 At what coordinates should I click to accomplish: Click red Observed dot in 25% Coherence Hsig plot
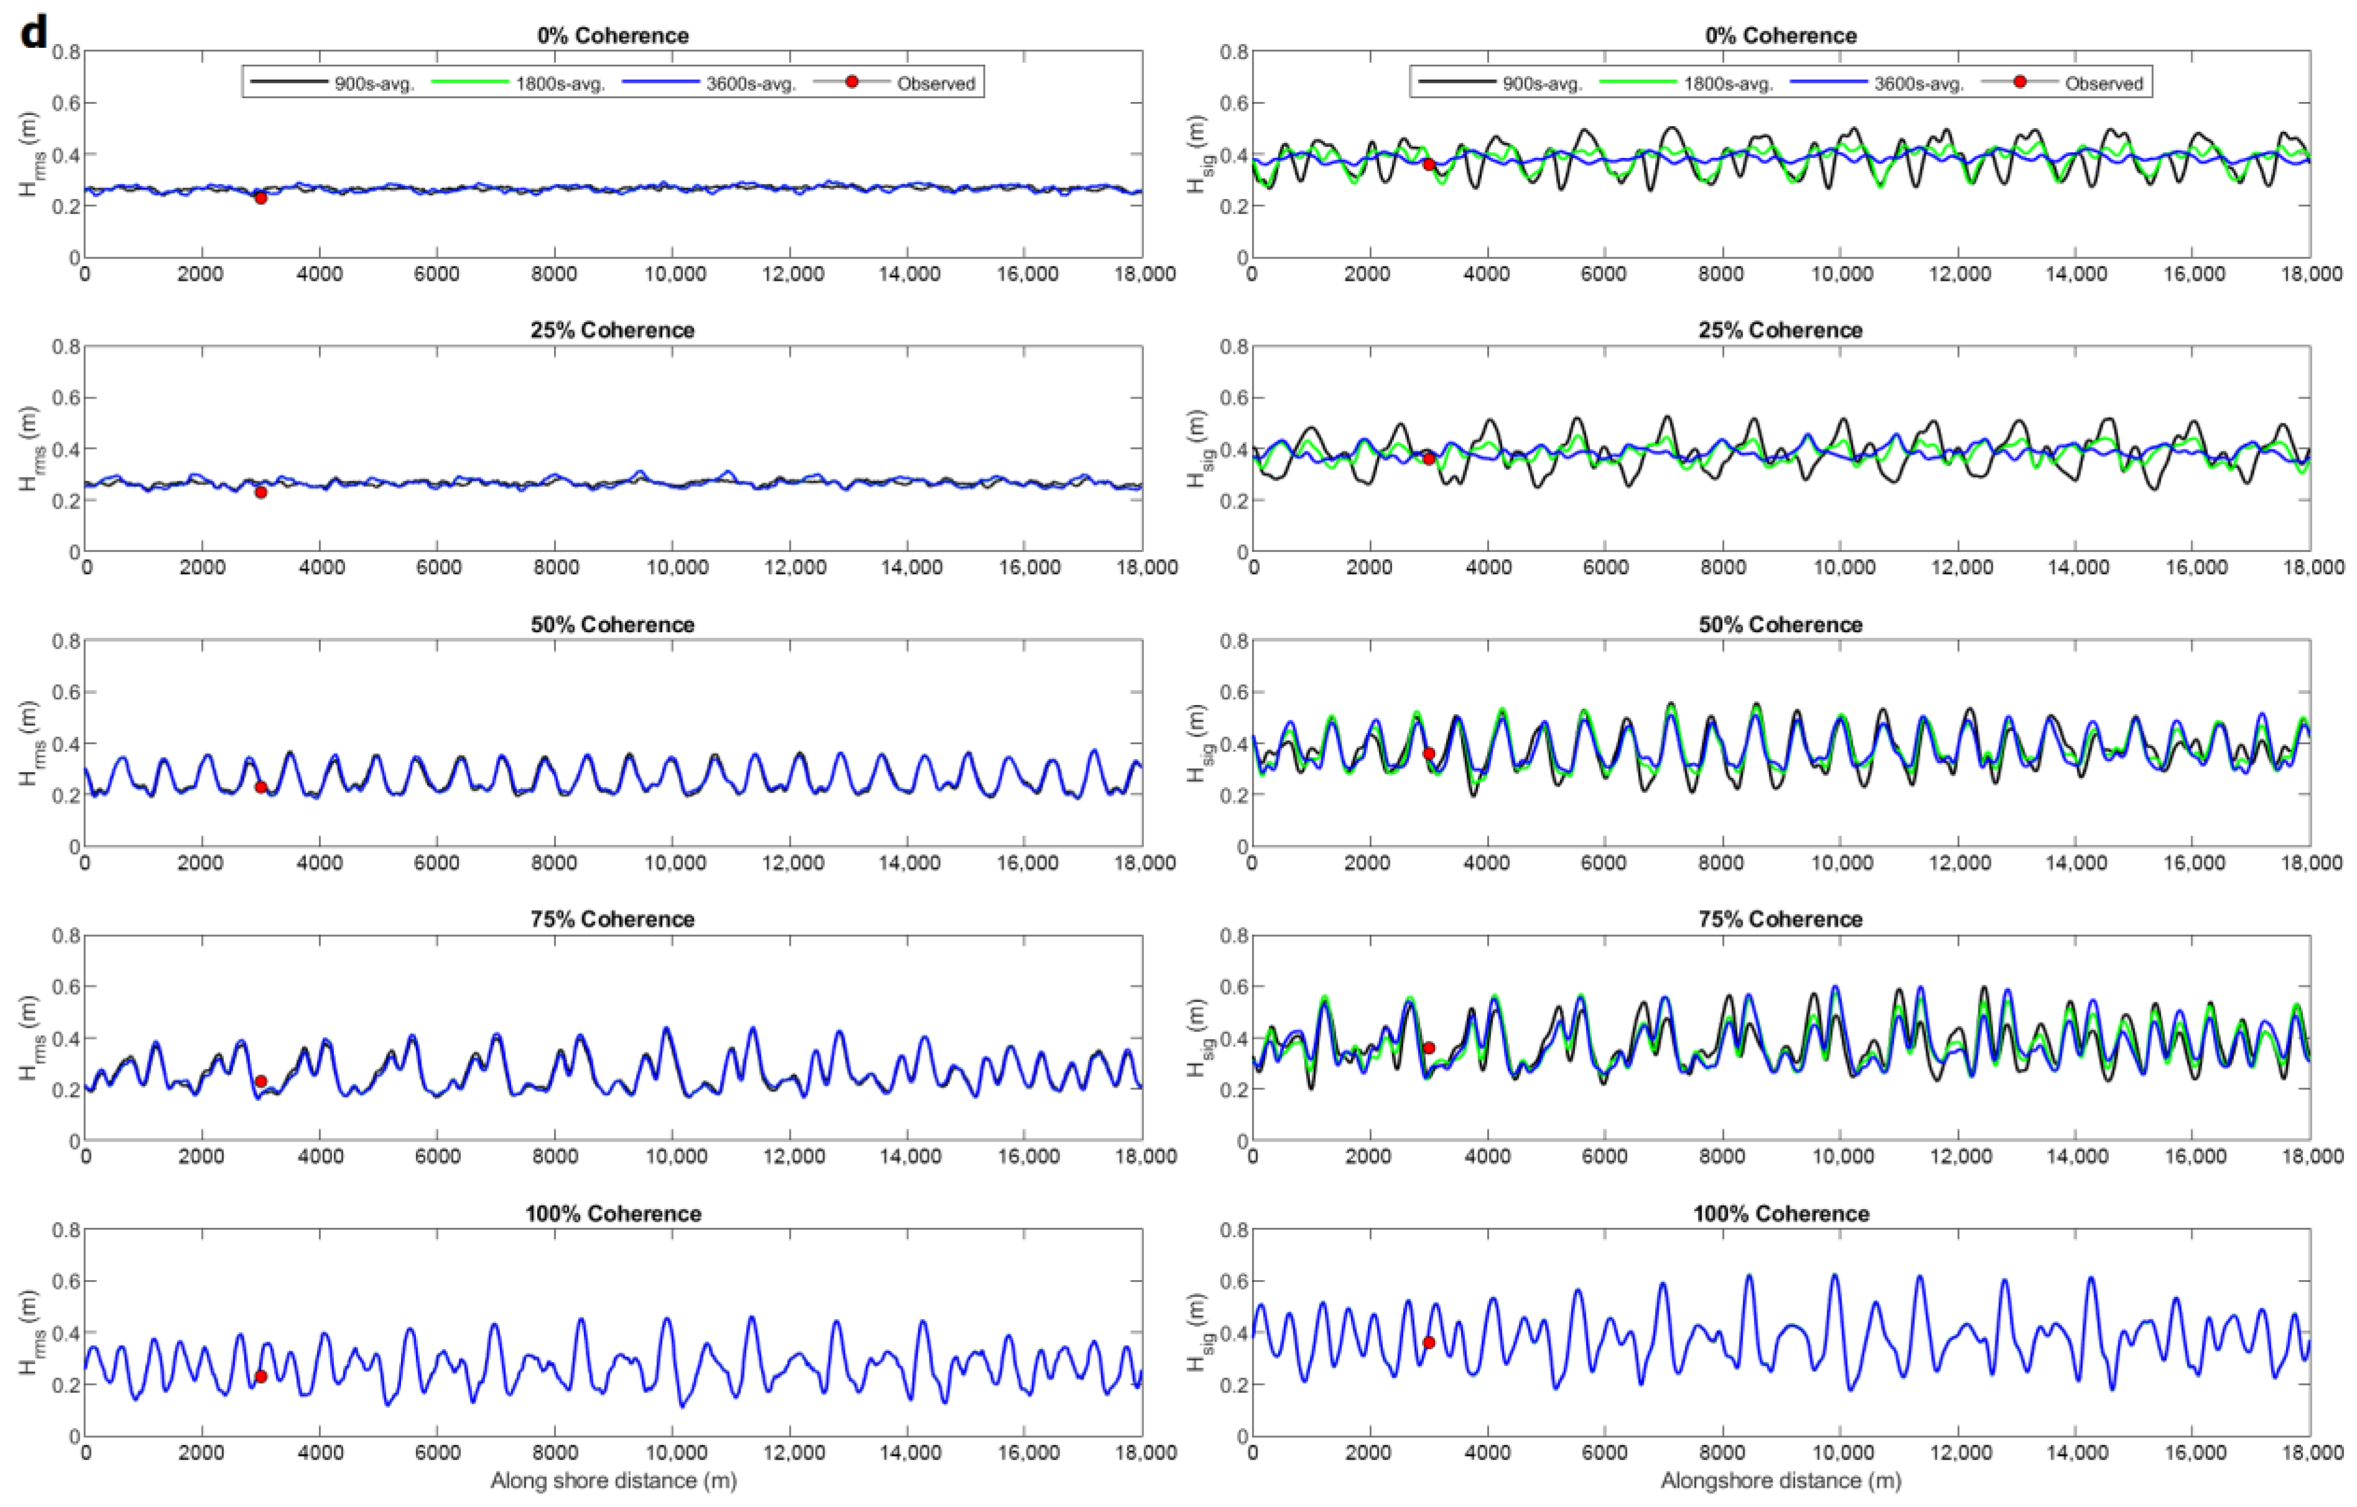(1428, 458)
